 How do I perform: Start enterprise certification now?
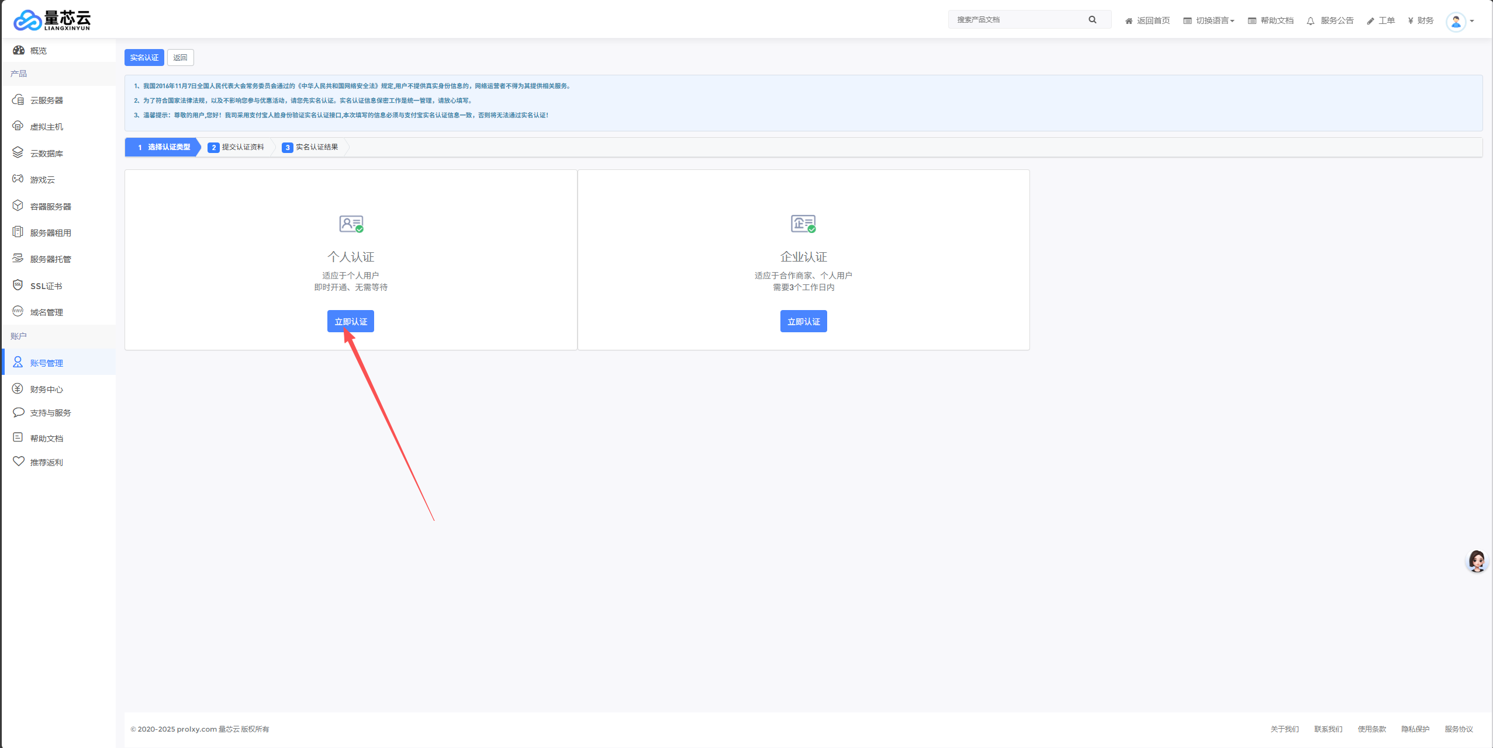coord(803,322)
